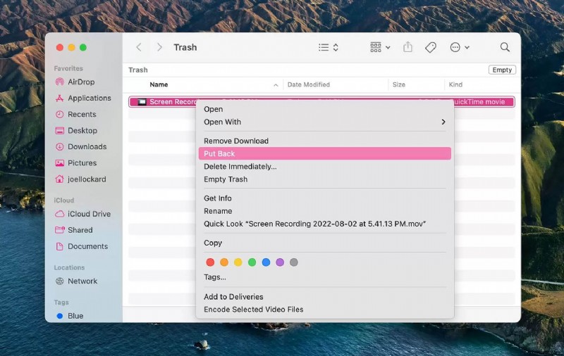This screenshot has width=564, height=356.
Task: Select the Screen Recording file icon
Action: pyautogui.click(x=142, y=102)
